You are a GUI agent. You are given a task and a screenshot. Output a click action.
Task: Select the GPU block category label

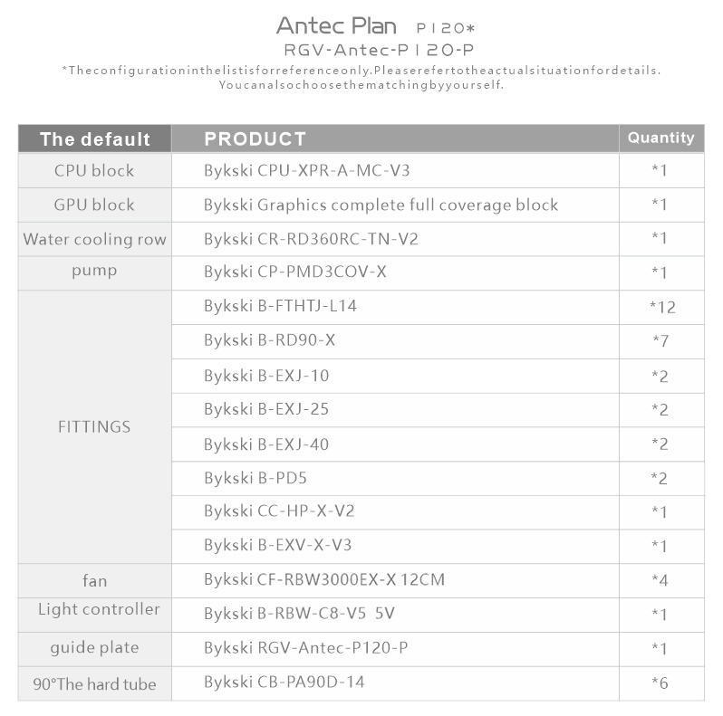(94, 205)
